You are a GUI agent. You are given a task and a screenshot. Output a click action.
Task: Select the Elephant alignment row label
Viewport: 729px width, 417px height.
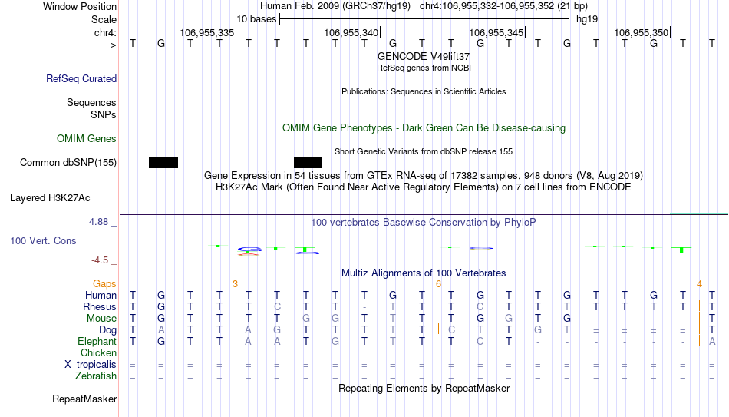(97, 341)
